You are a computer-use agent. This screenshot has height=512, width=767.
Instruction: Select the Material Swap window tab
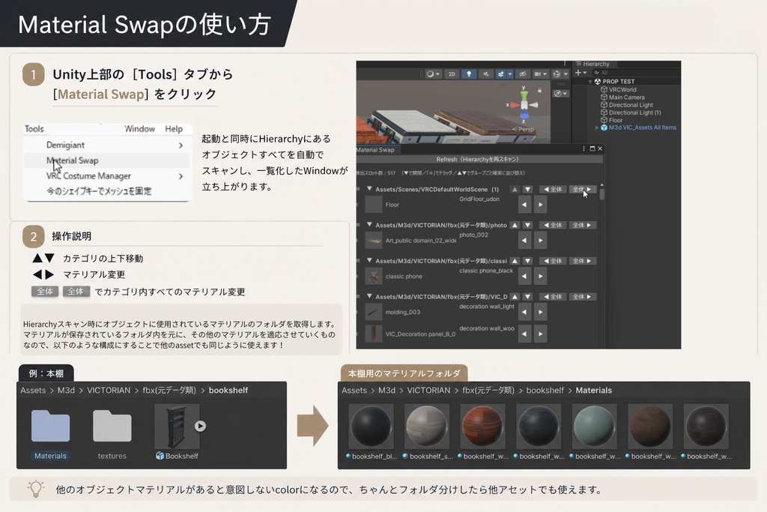375,150
